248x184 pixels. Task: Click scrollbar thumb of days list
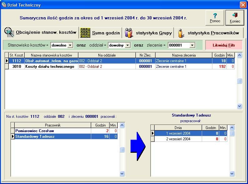click(x=232, y=133)
